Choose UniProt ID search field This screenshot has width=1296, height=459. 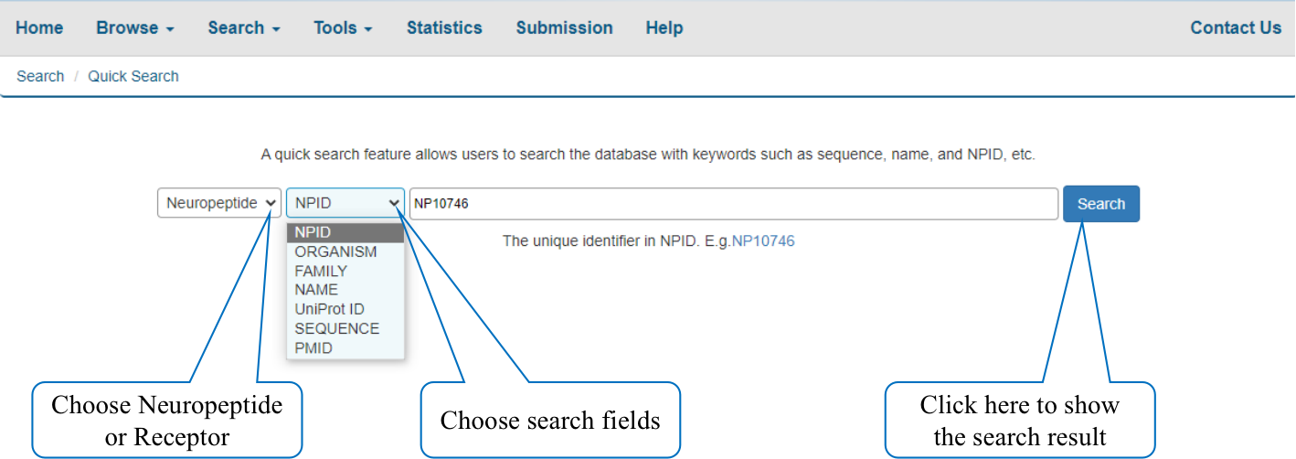pyautogui.click(x=329, y=309)
